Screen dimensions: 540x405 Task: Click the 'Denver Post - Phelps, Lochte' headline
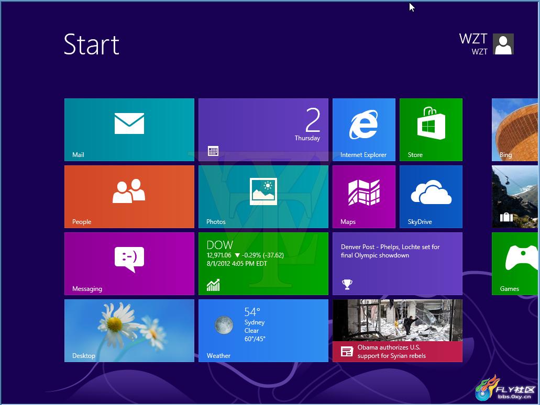pos(390,251)
